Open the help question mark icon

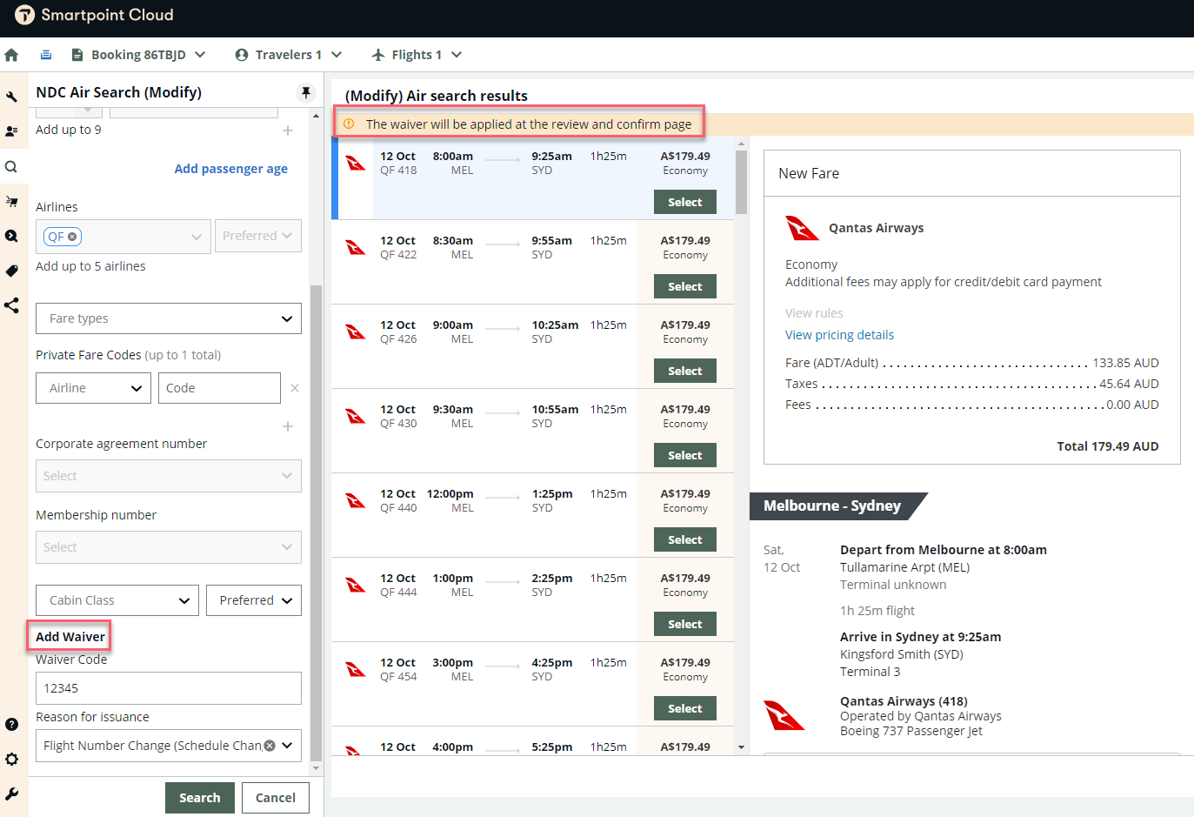click(x=11, y=724)
